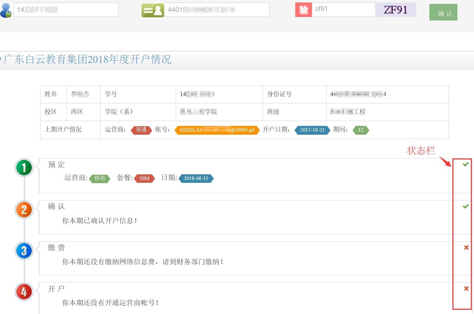Click green checkmark in 确认 row

click(466, 206)
